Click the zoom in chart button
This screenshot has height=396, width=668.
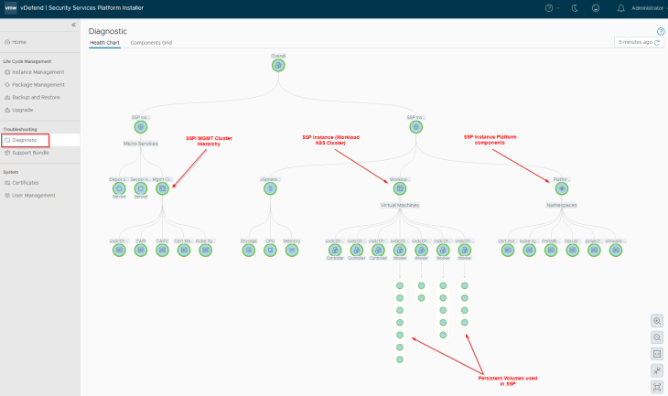(657, 321)
